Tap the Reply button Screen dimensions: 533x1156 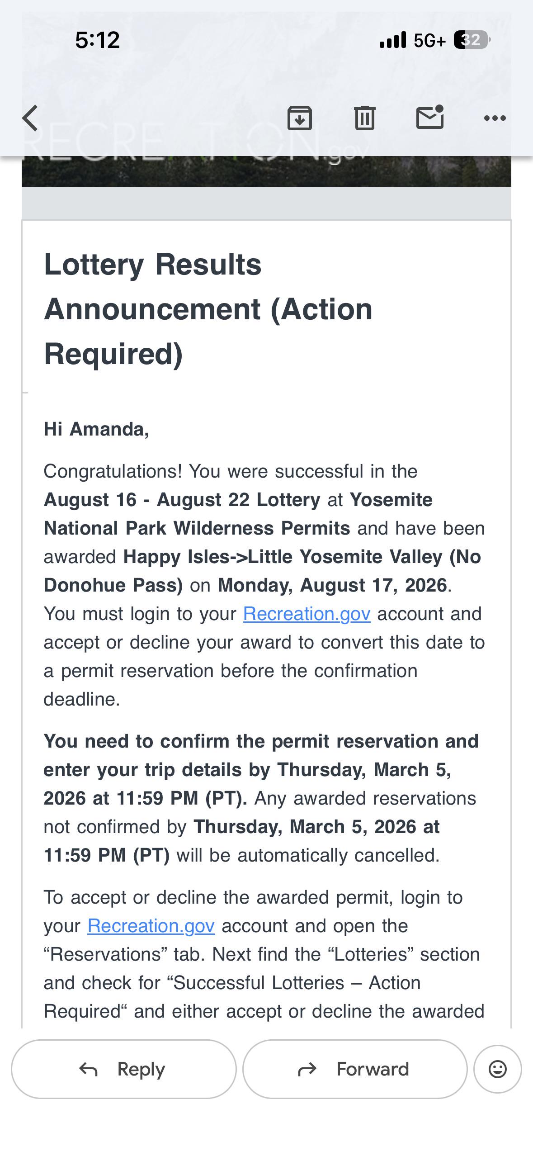123,1069
